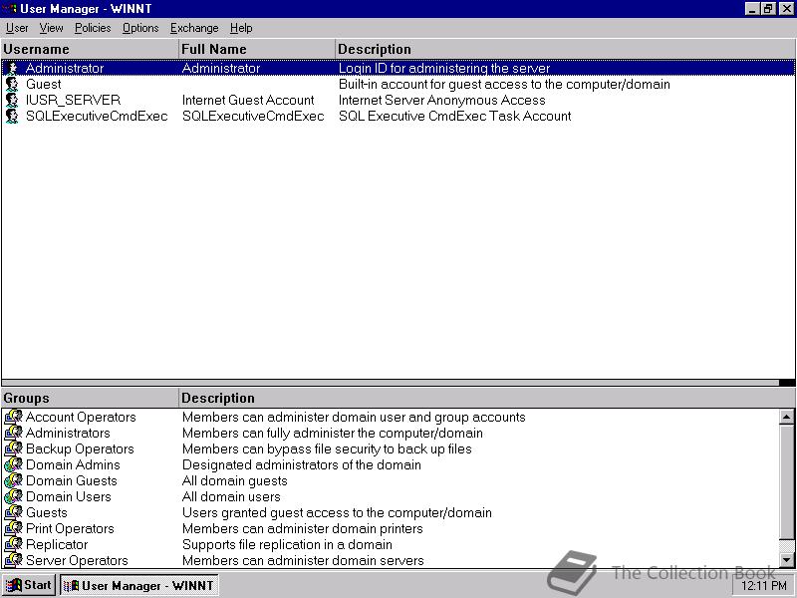797x598 pixels.
Task: Open the Policies menu
Action: (x=92, y=28)
